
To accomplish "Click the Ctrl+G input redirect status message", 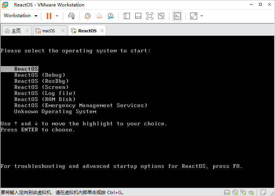I will 62,193.
